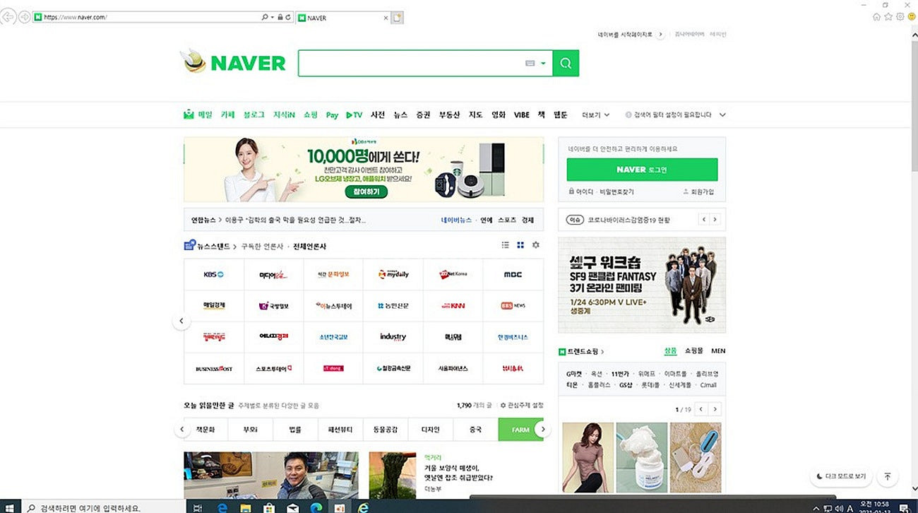Click the G마켓 shopping mall link
This screenshot has height=513, width=918.
click(x=573, y=373)
